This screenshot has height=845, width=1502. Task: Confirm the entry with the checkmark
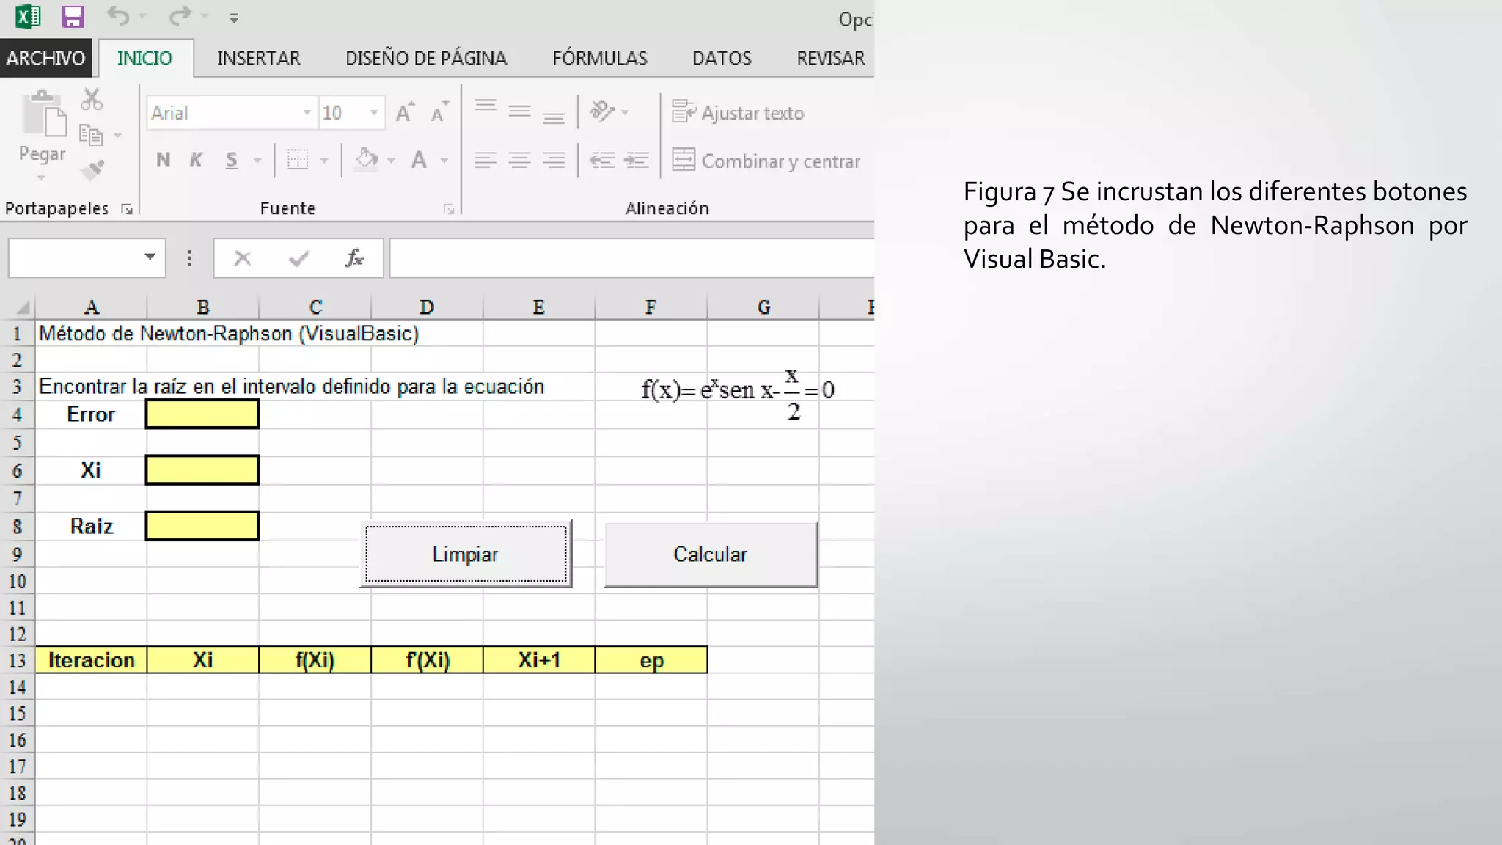[298, 258]
